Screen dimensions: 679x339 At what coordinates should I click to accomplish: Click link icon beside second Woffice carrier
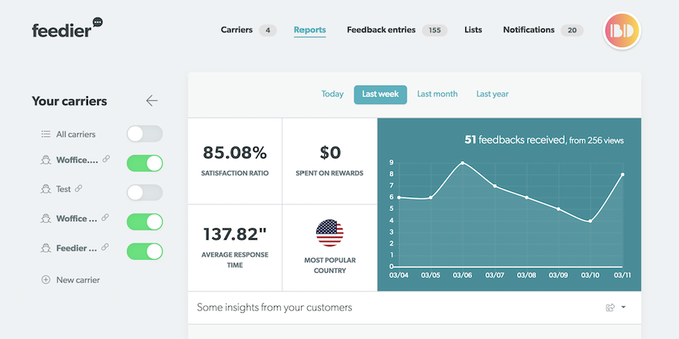tap(105, 218)
